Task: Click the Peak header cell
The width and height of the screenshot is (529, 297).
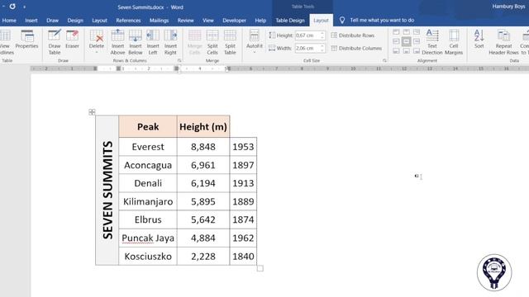Action: [x=148, y=126]
